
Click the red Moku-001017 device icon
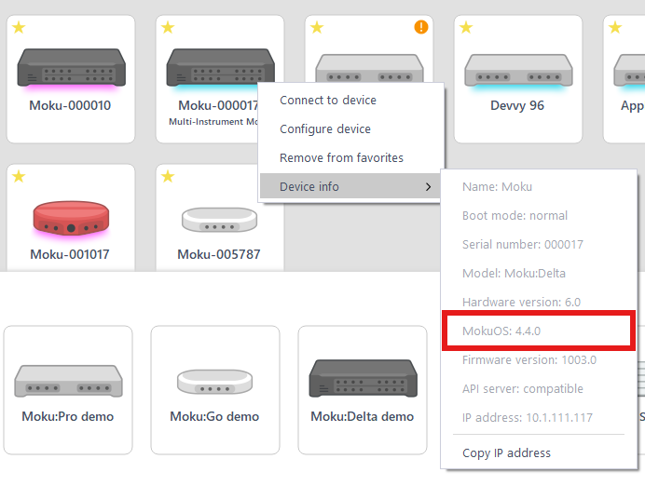pos(71,218)
